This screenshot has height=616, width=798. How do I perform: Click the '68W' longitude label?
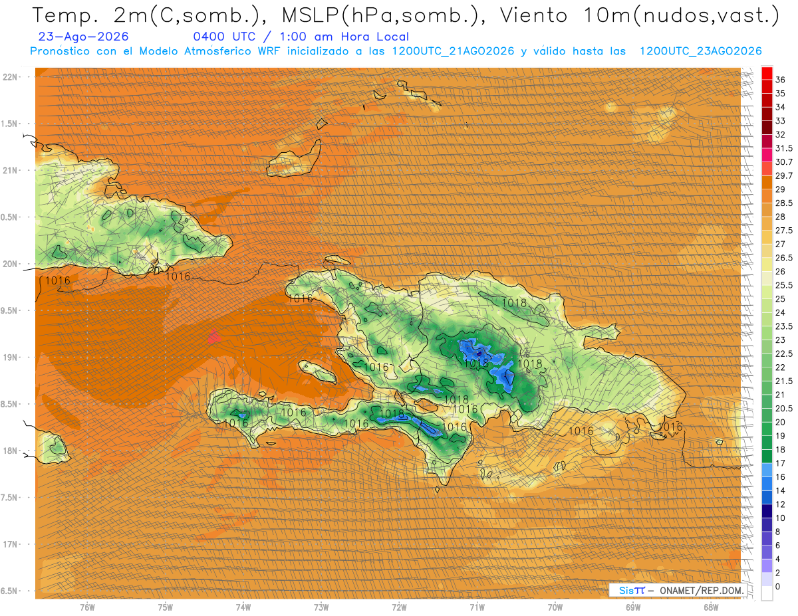tap(711, 607)
